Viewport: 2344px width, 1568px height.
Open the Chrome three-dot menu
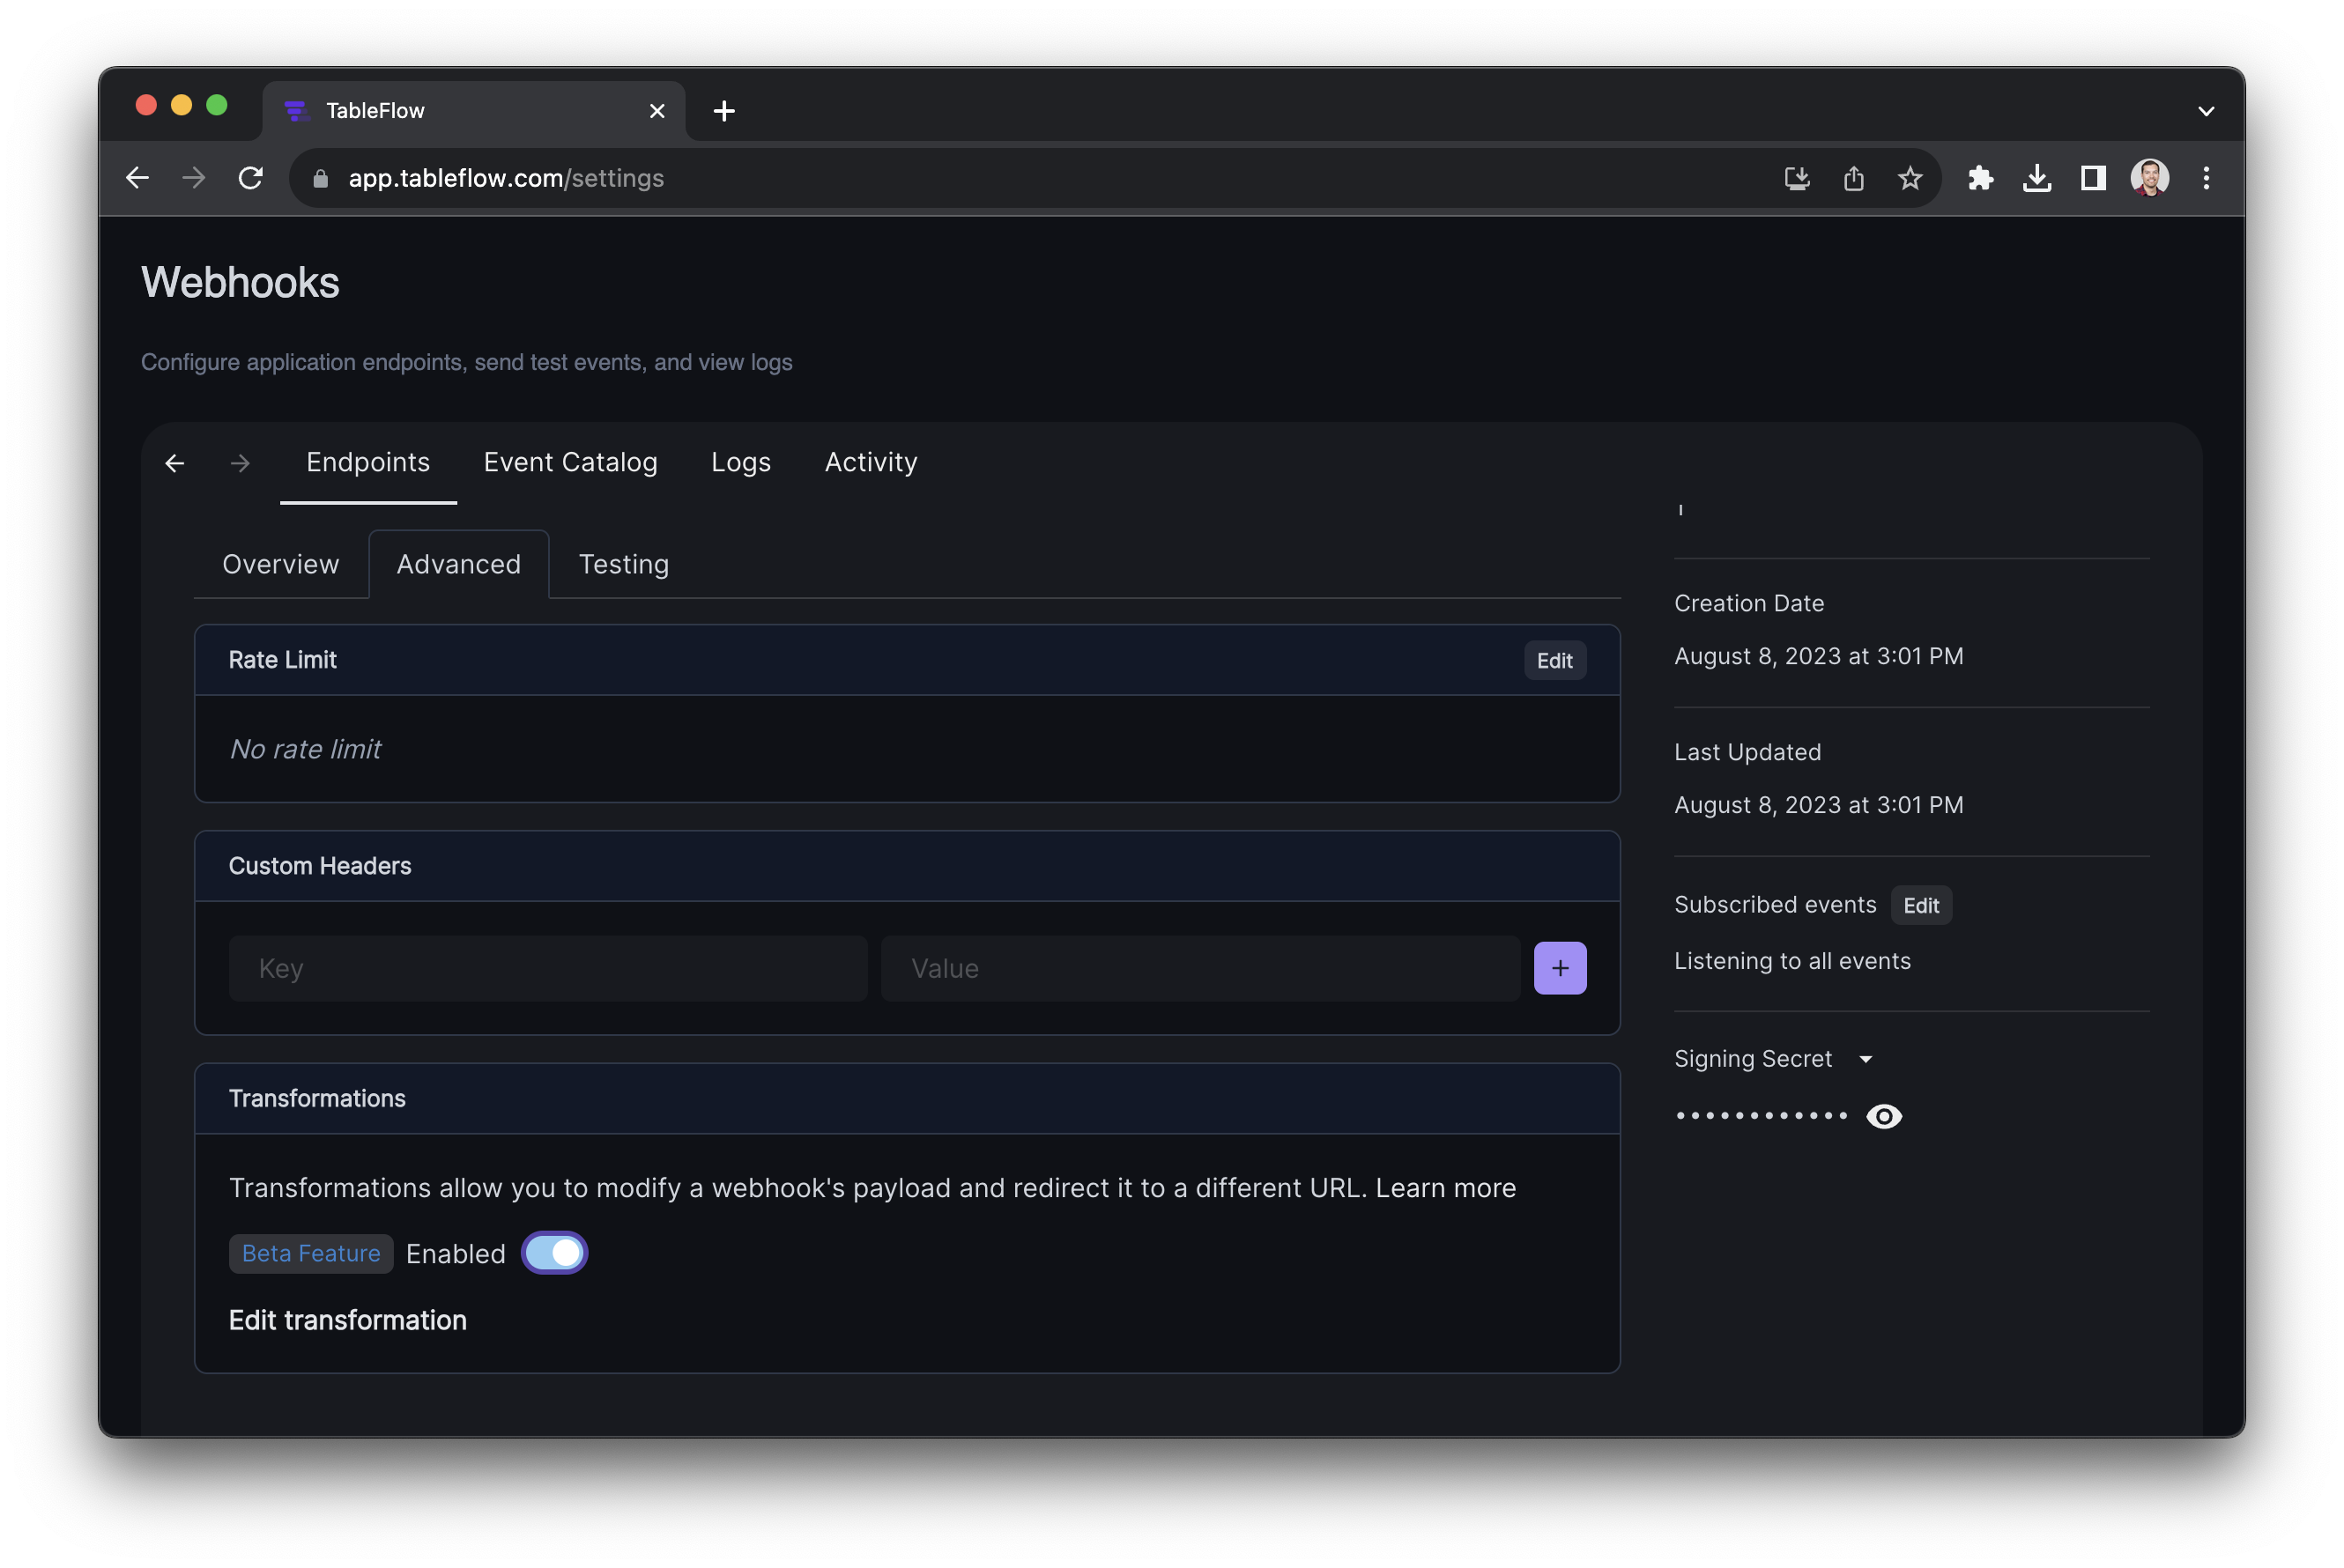[2206, 178]
